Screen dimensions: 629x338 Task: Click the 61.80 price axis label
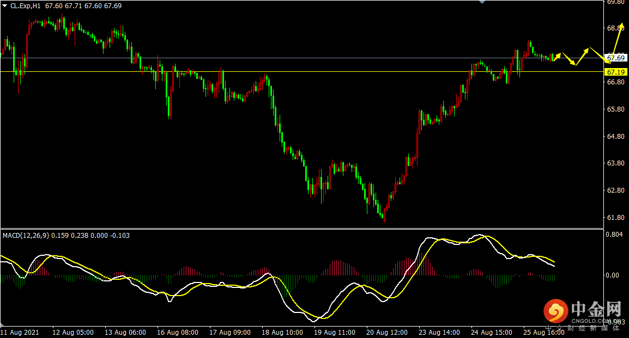click(616, 218)
